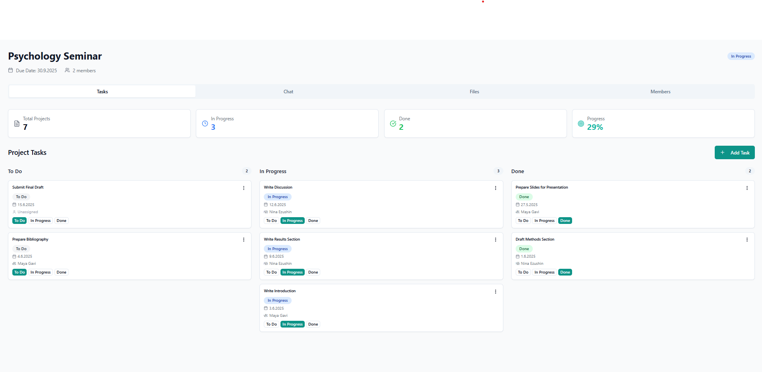Set Prepare Slides back to In Progress
This screenshot has width=762, height=372.
[544, 221]
